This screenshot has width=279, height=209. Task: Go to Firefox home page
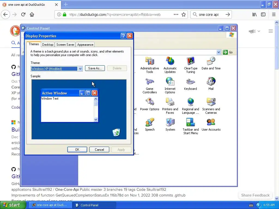[x=32, y=14]
